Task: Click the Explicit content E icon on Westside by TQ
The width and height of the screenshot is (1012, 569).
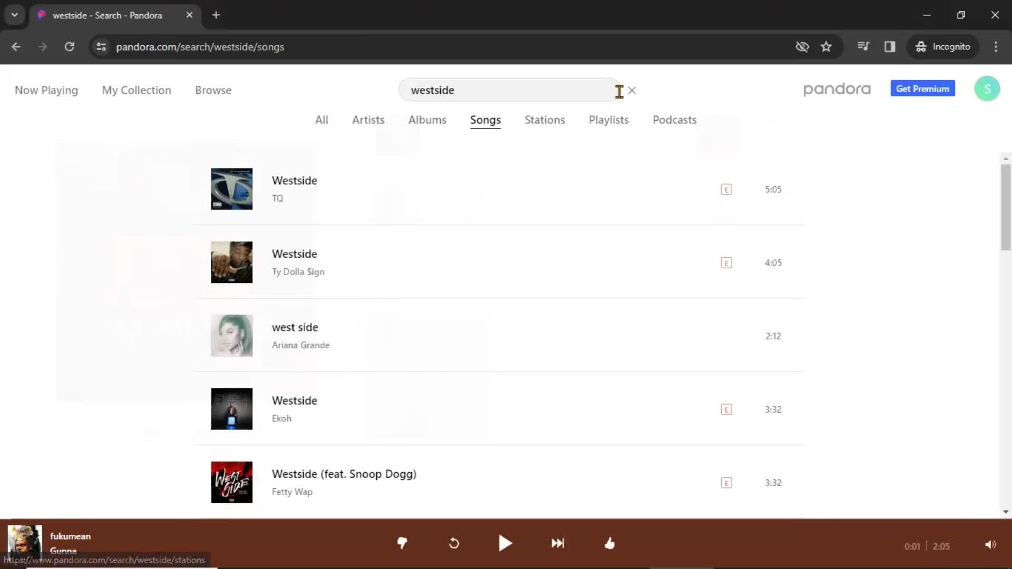Action: pos(726,189)
